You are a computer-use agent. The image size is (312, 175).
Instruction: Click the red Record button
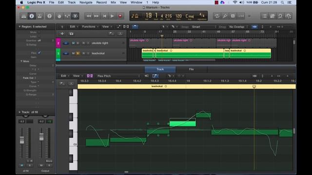point(120,16)
